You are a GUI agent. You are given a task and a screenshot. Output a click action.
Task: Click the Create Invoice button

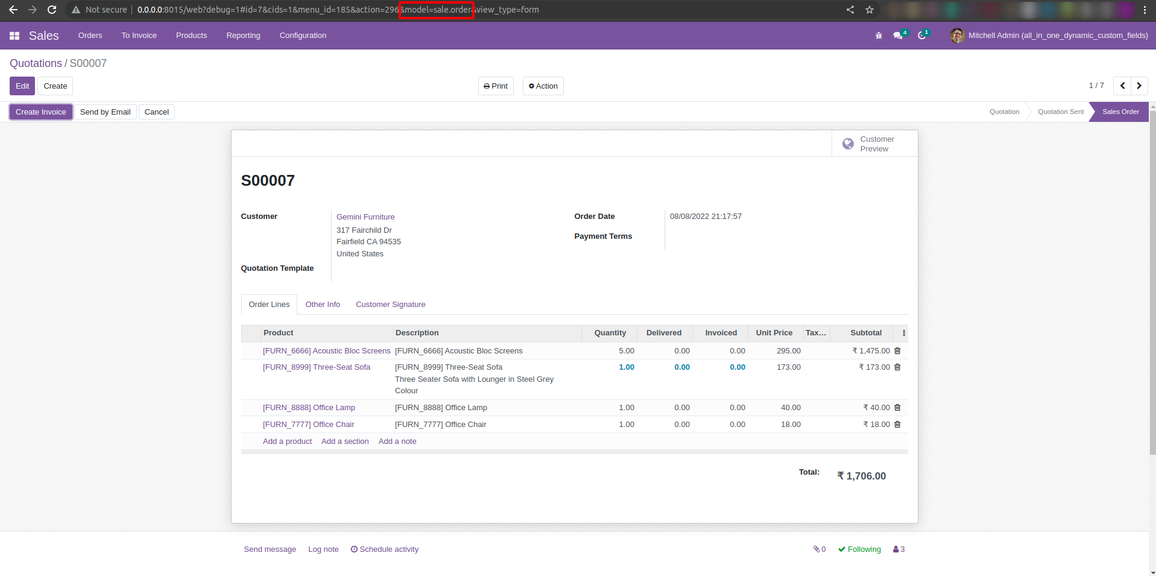pos(41,112)
